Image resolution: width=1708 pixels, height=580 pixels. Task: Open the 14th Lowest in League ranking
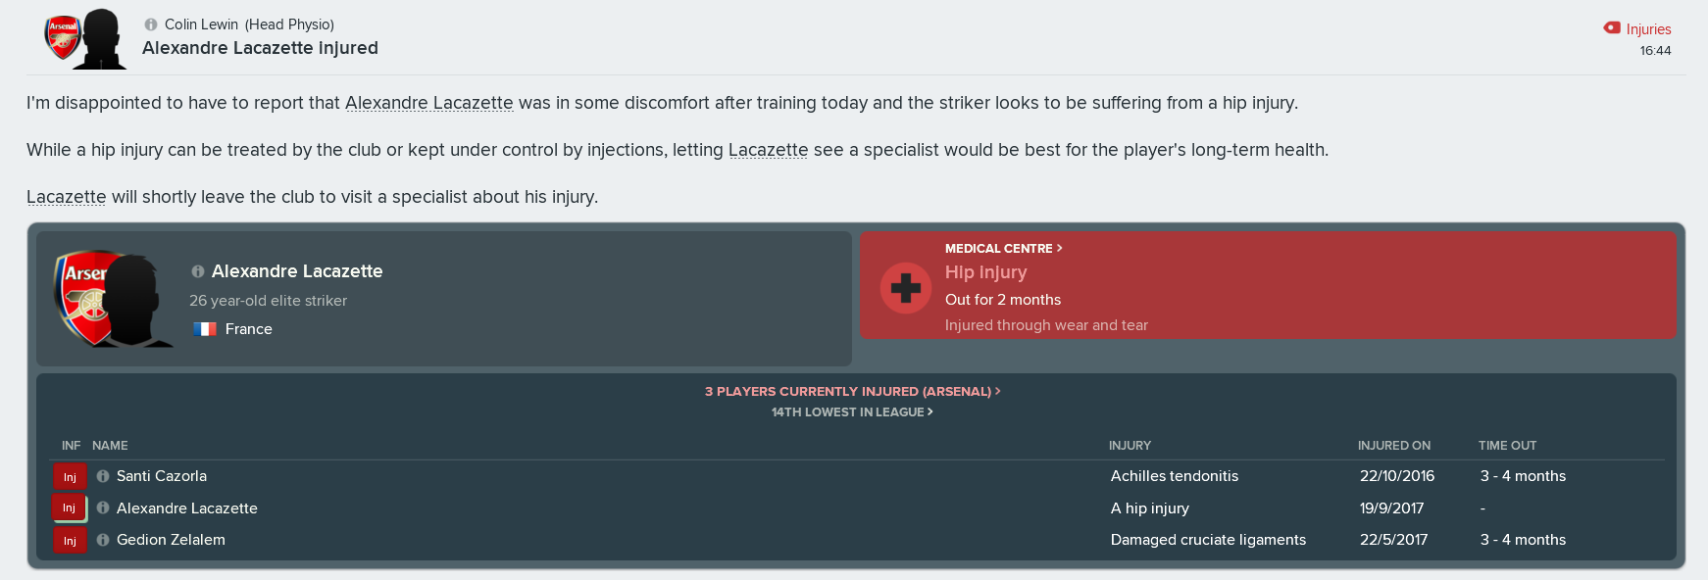click(x=852, y=412)
